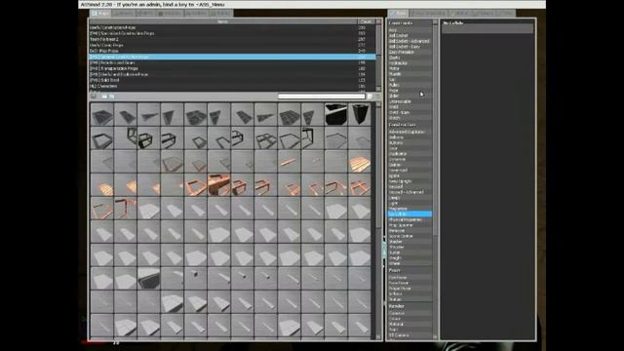Select the Muscle tool
The image size is (624, 351).
[409, 74]
